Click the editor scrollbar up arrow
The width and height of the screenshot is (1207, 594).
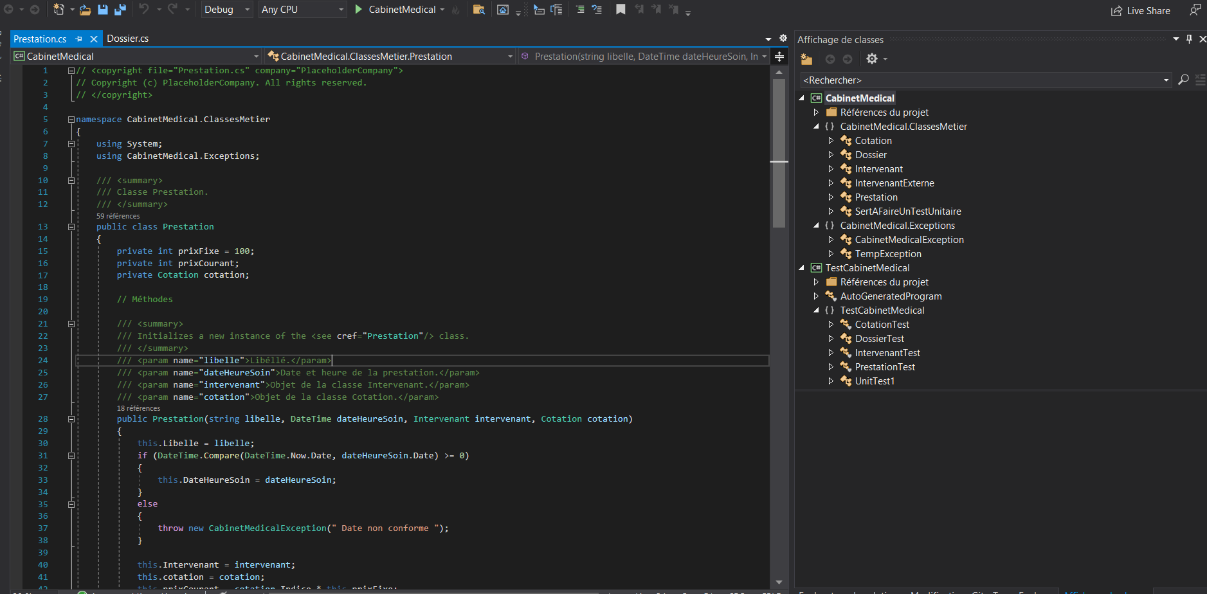(779, 72)
